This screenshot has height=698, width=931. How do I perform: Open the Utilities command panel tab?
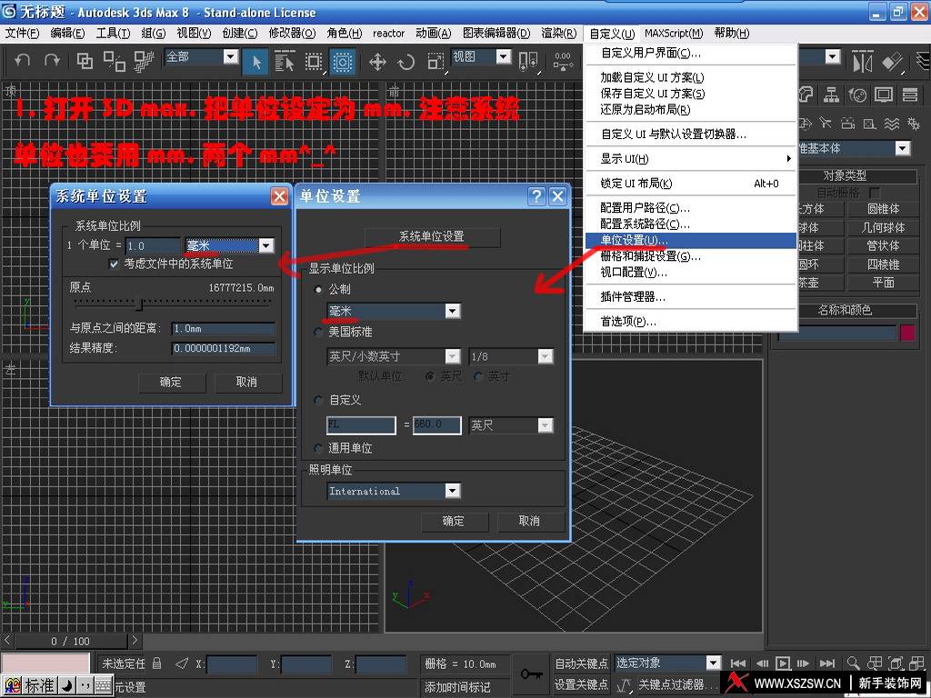pos(909,95)
